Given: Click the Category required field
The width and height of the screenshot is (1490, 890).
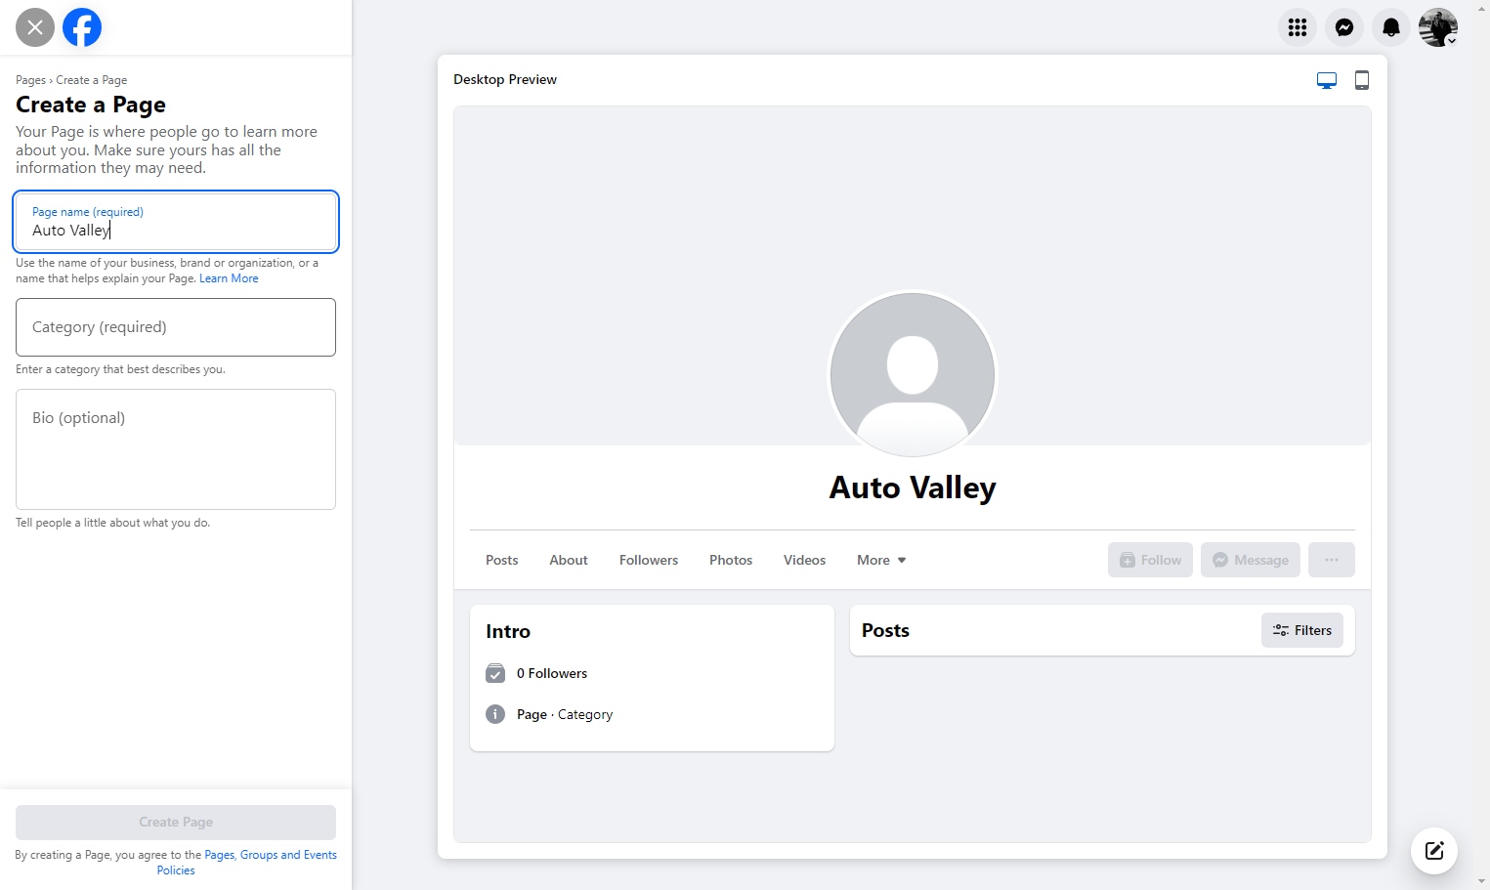Looking at the screenshot, I should pos(176,327).
